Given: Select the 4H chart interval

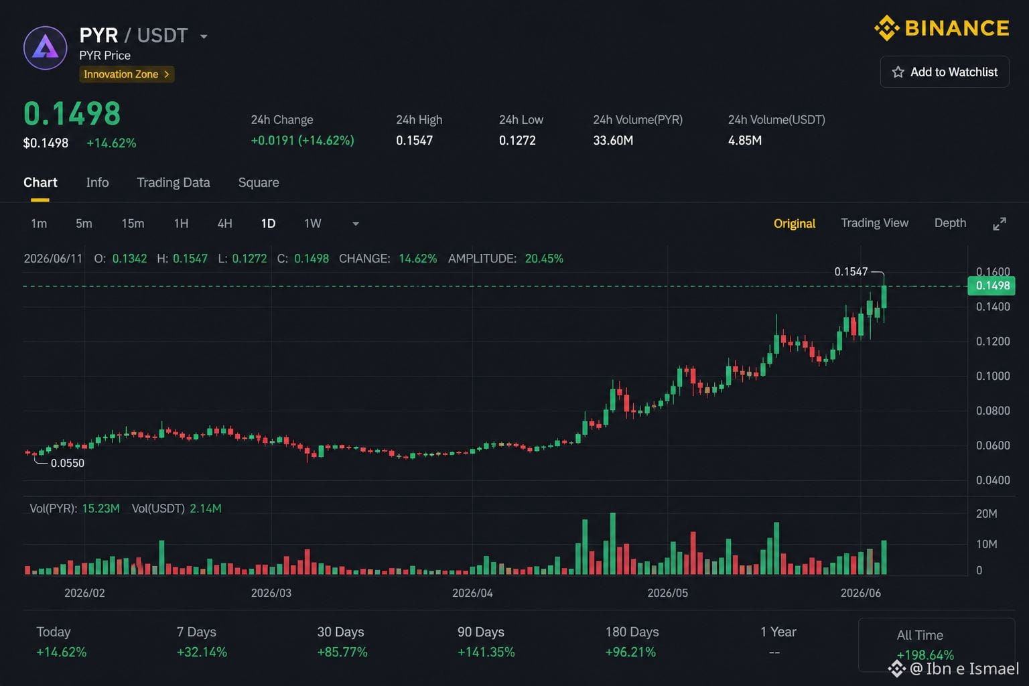Looking at the screenshot, I should (224, 223).
